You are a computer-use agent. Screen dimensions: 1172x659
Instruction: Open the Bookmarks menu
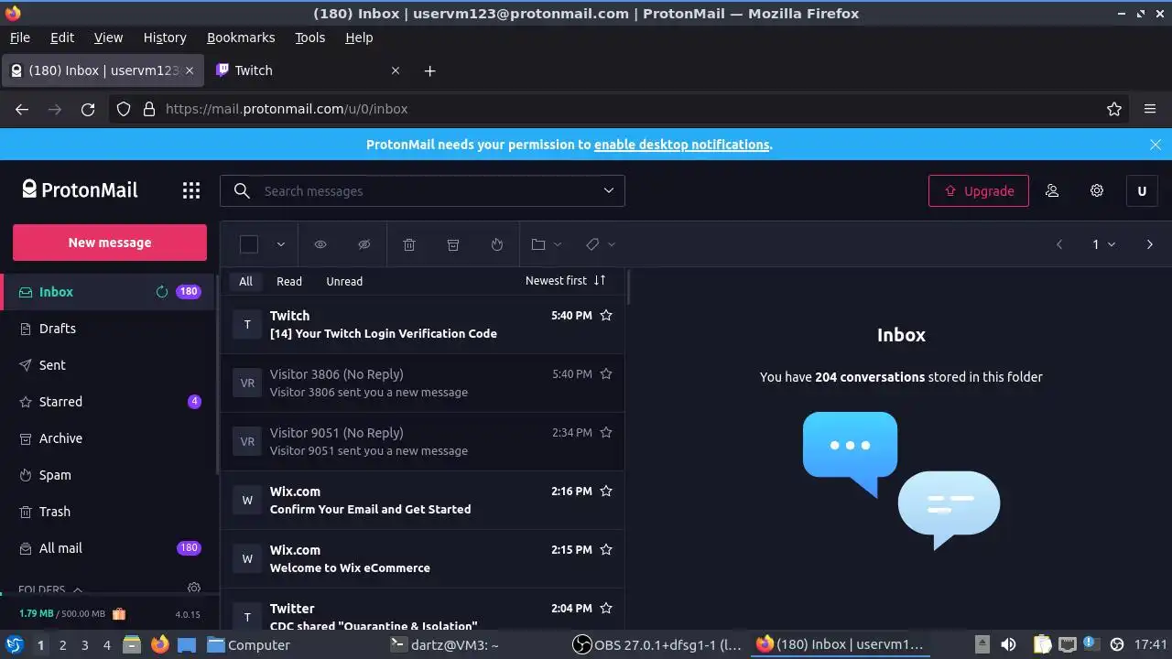point(241,38)
